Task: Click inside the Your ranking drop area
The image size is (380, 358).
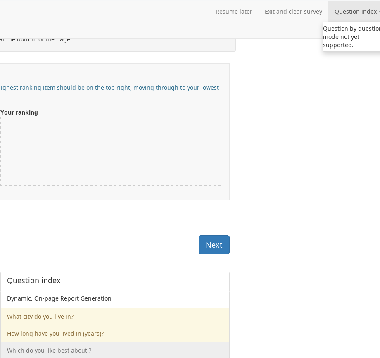Action: (112, 151)
